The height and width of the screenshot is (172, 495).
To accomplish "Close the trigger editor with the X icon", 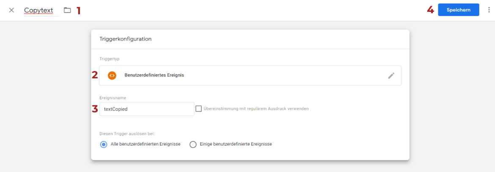I will [x=11, y=10].
